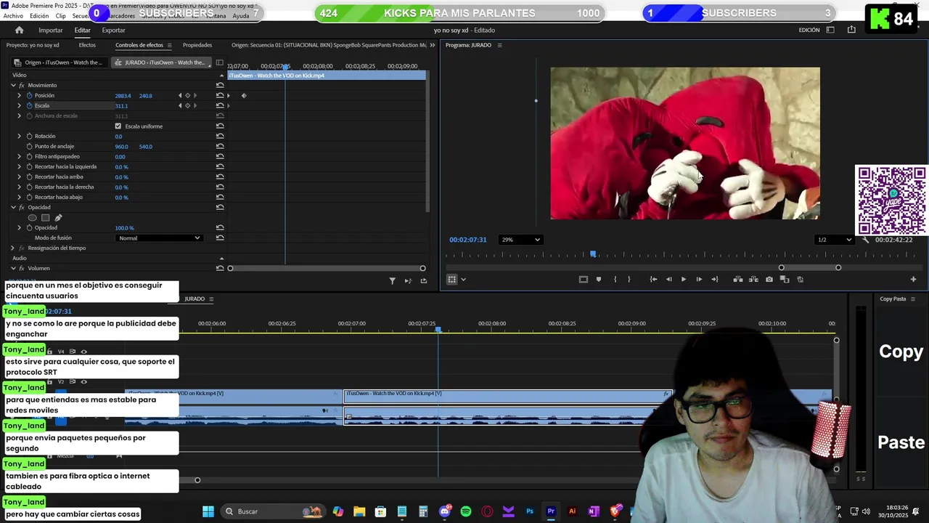Uncheck the Escala uniforme checkbox

118,126
